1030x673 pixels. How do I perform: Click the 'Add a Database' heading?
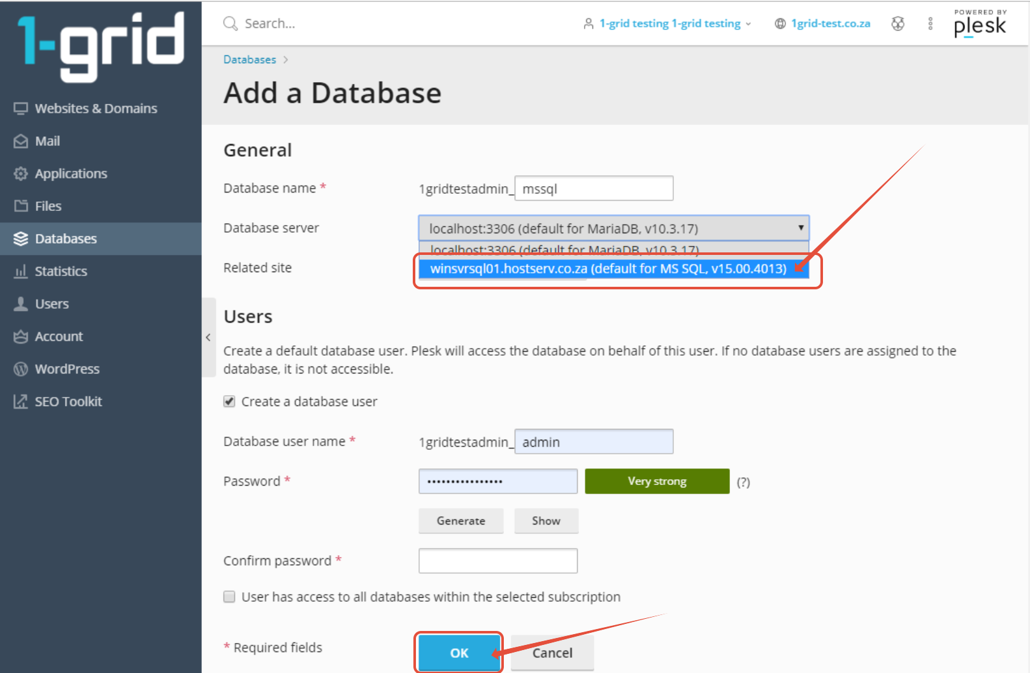333,93
